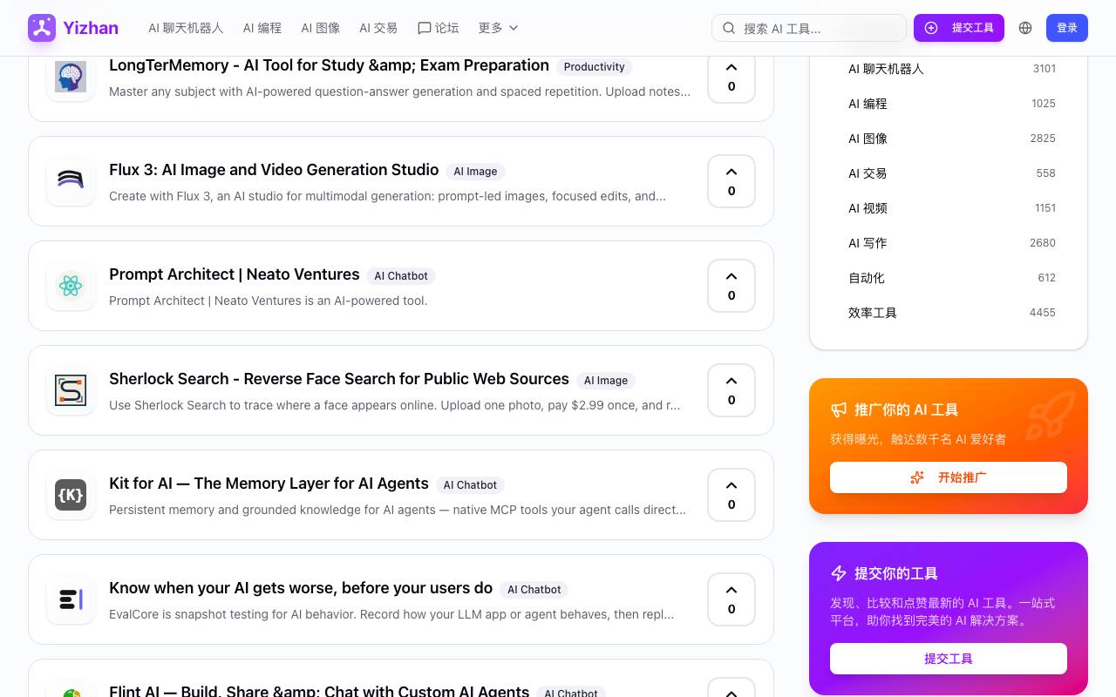
Task: Open the language globe icon
Action: pos(1025,28)
